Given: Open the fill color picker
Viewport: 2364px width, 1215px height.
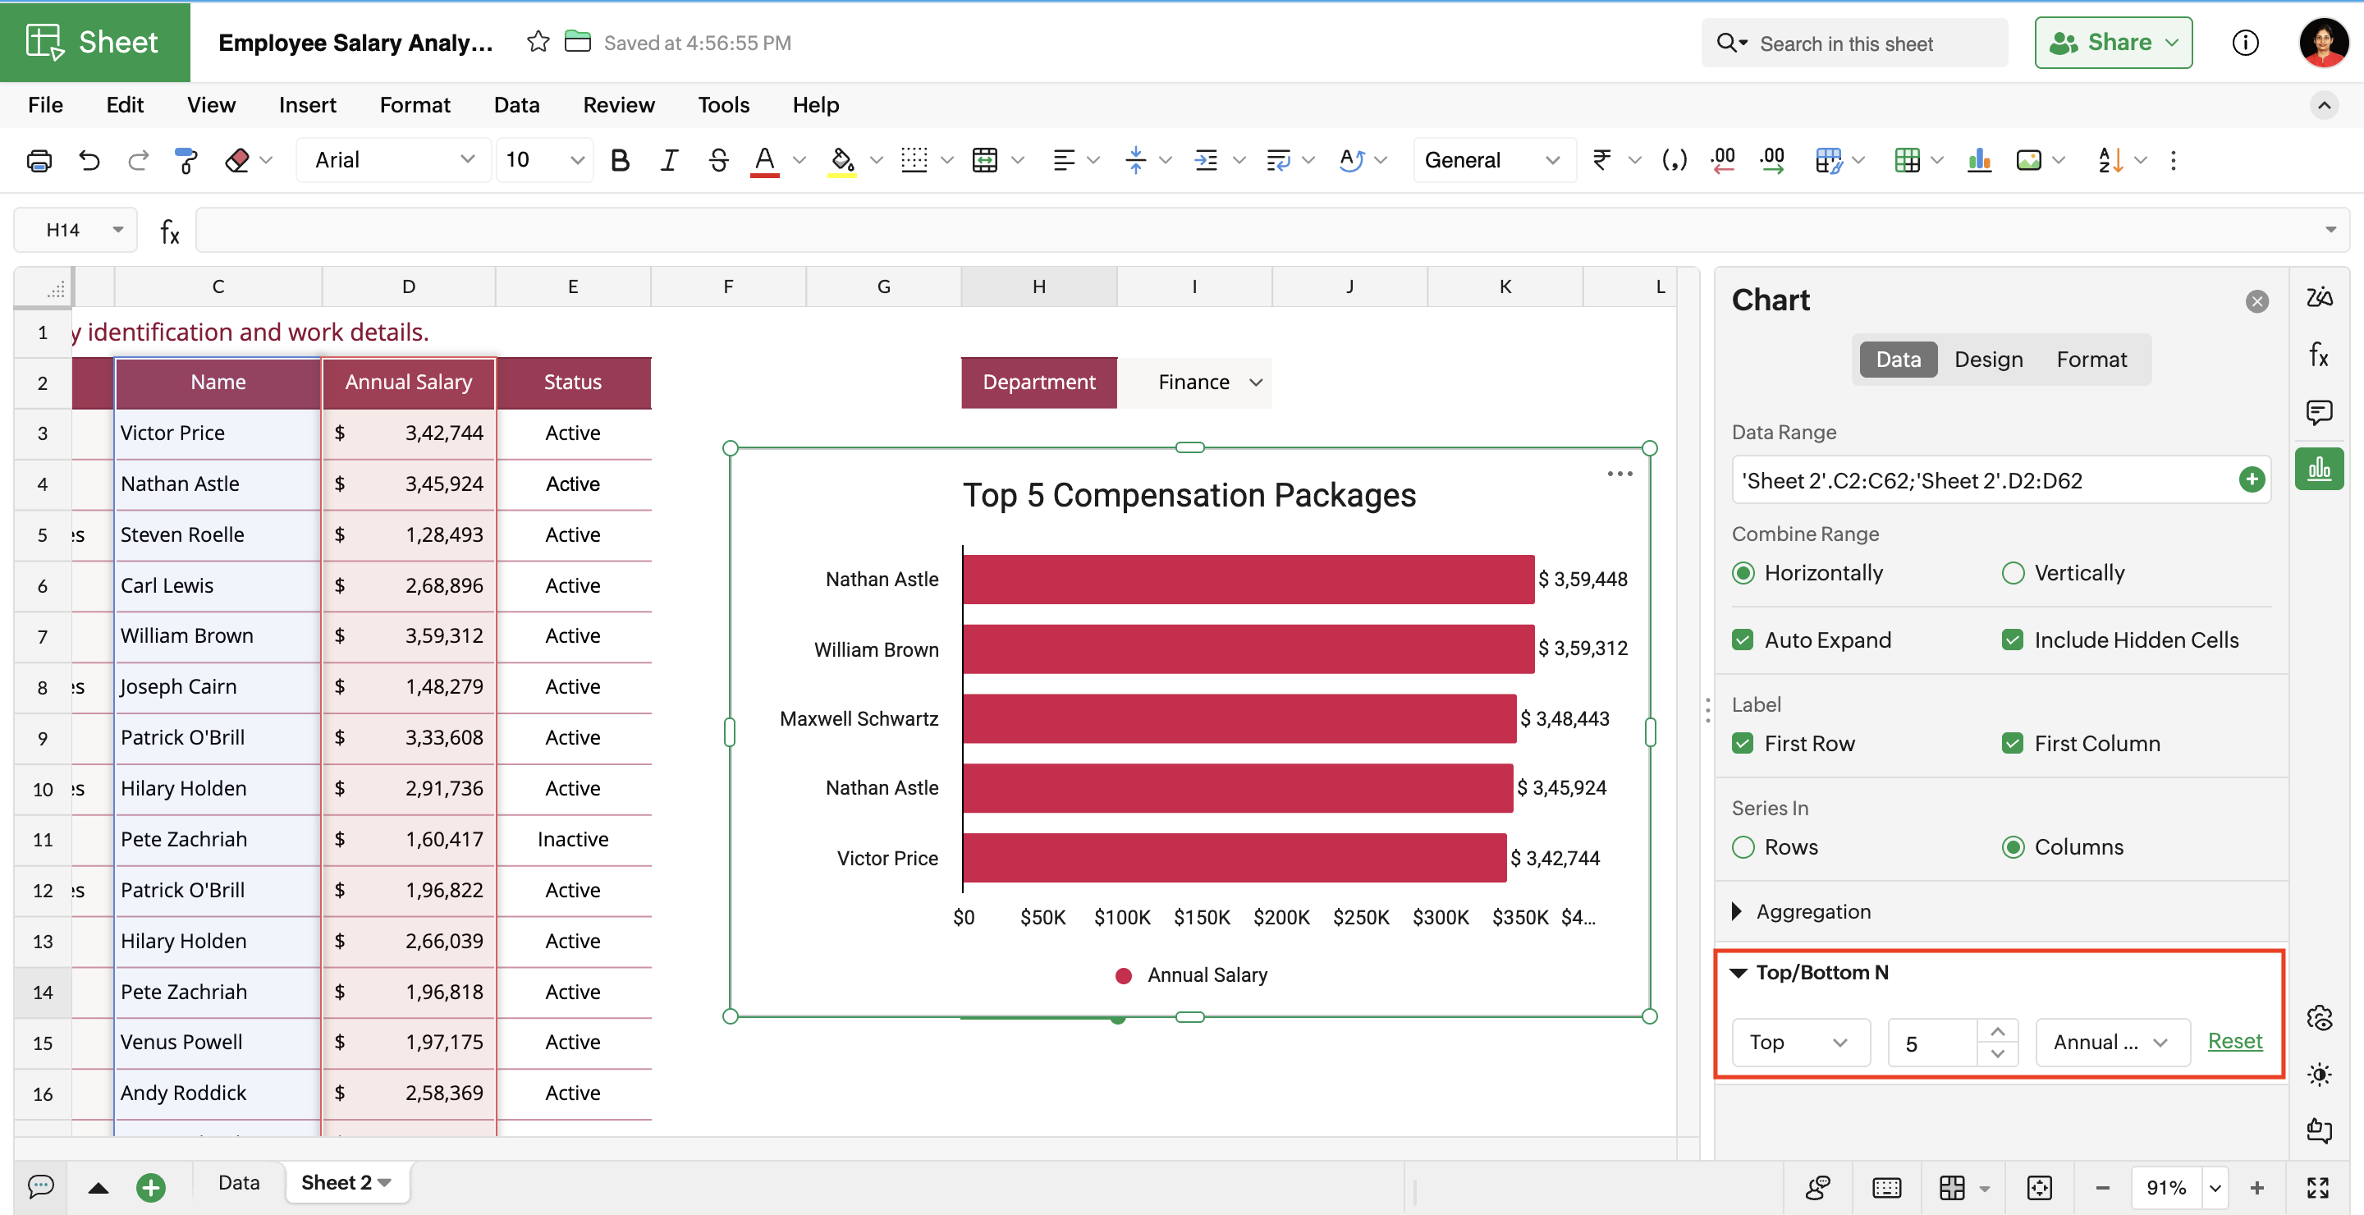Looking at the screenshot, I should click(x=841, y=161).
